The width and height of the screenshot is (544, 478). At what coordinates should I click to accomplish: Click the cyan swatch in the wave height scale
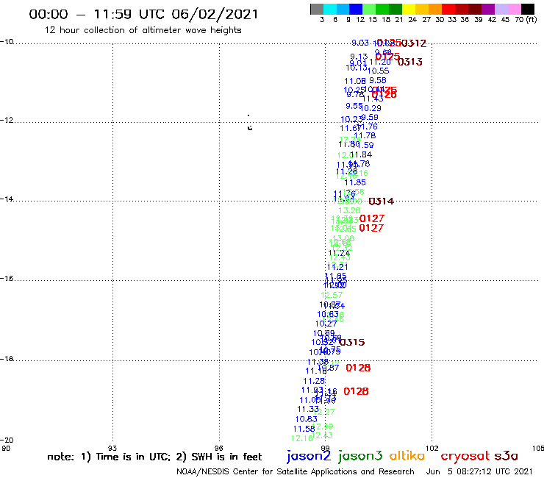coord(330,9)
